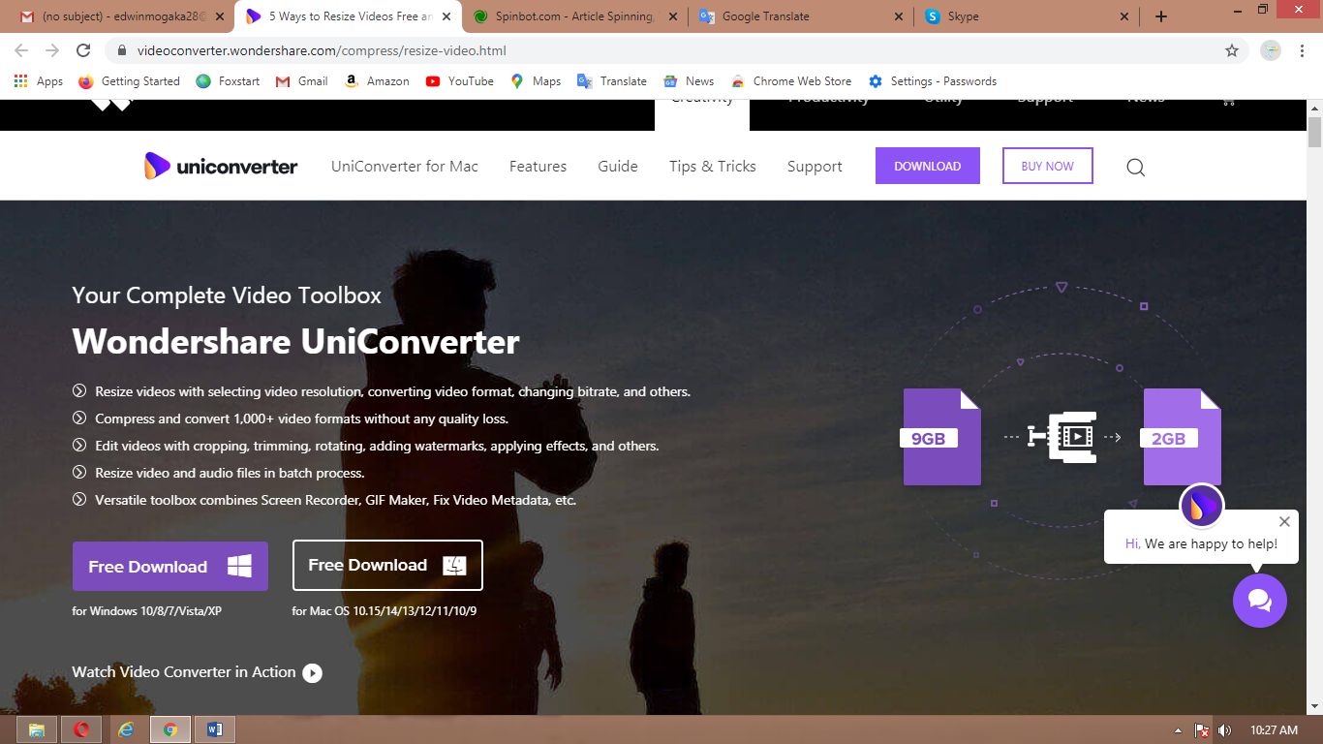Close the Google Translate tab
The height and width of the screenshot is (744, 1323).
[x=898, y=16]
